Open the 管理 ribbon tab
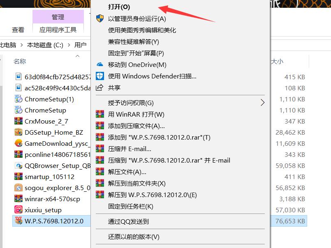This screenshot has height=248, width=331. coord(58,17)
